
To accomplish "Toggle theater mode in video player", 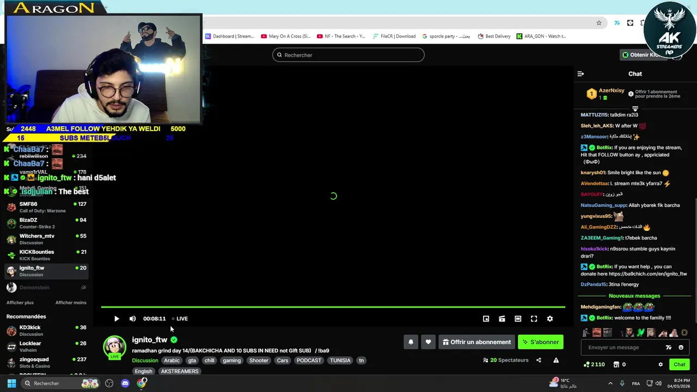I will 518,318.
